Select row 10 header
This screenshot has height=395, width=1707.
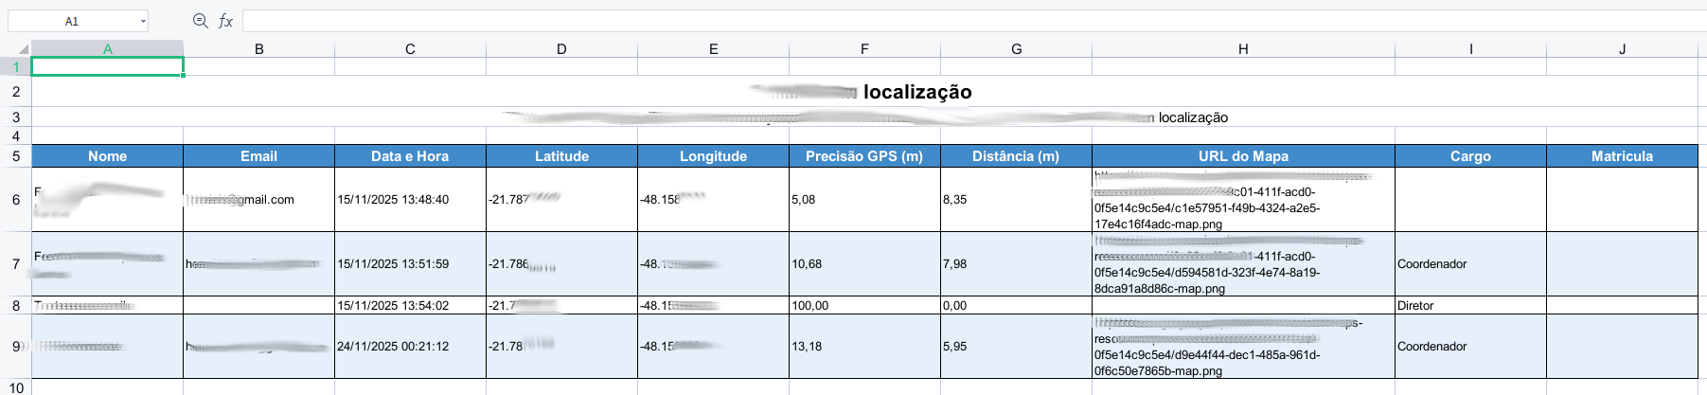tap(16, 387)
